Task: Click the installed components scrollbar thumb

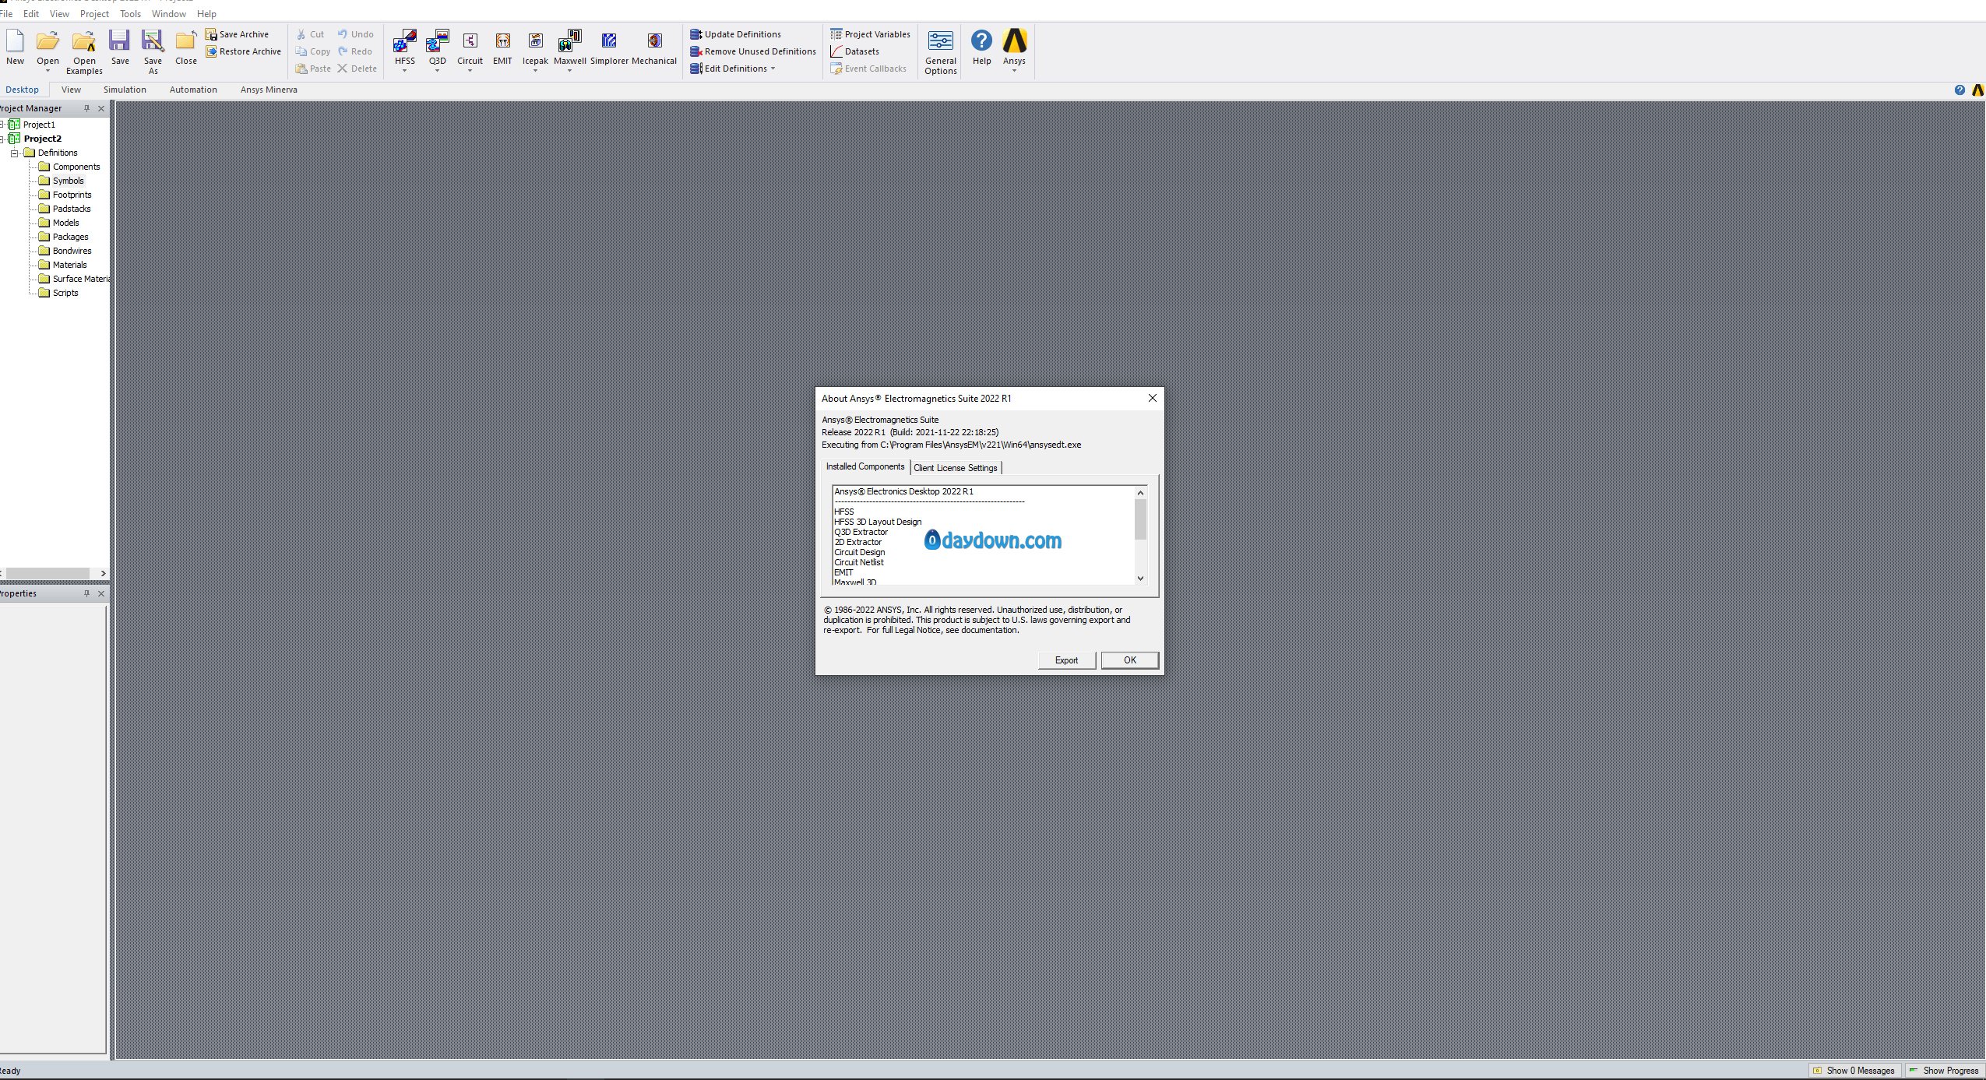Action: tap(1140, 519)
